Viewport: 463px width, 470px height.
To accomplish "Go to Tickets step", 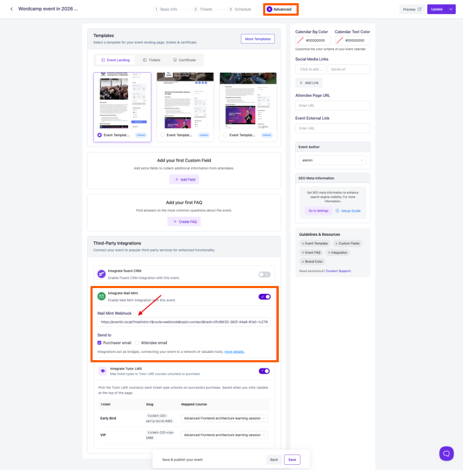I will [202, 9].
